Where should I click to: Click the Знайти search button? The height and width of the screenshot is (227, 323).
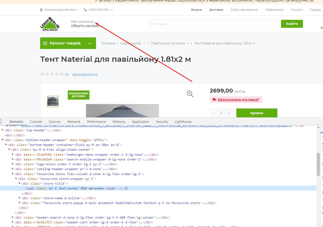(x=292, y=24)
